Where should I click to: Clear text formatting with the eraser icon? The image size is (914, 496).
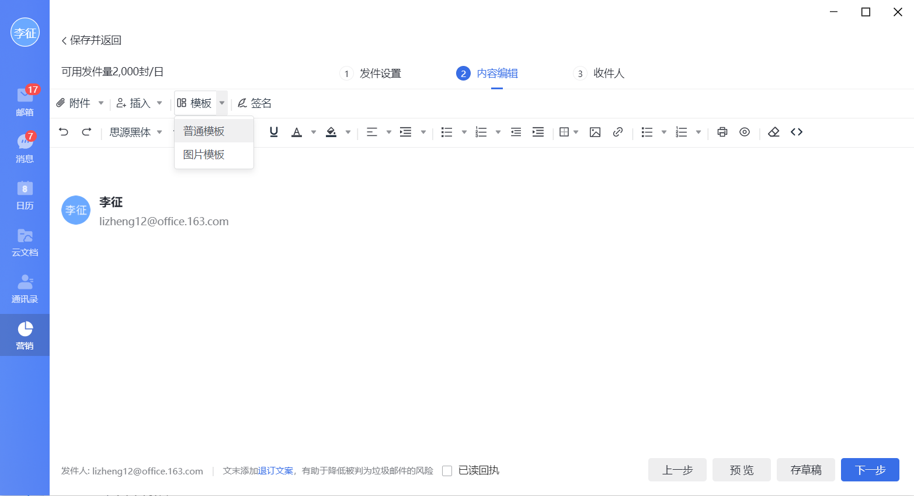pos(773,132)
